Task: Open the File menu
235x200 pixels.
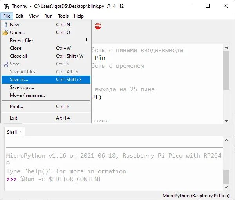Action: coord(7,16)
